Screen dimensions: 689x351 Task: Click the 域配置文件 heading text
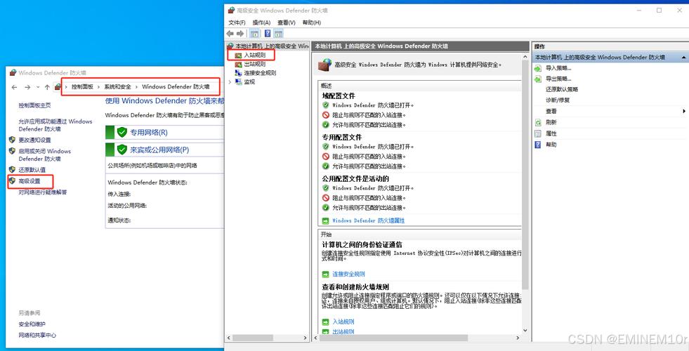point(339,95)
